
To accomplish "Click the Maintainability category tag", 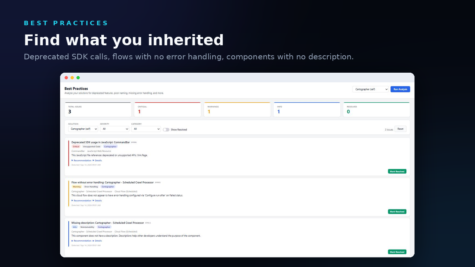I will coord(87,227).
